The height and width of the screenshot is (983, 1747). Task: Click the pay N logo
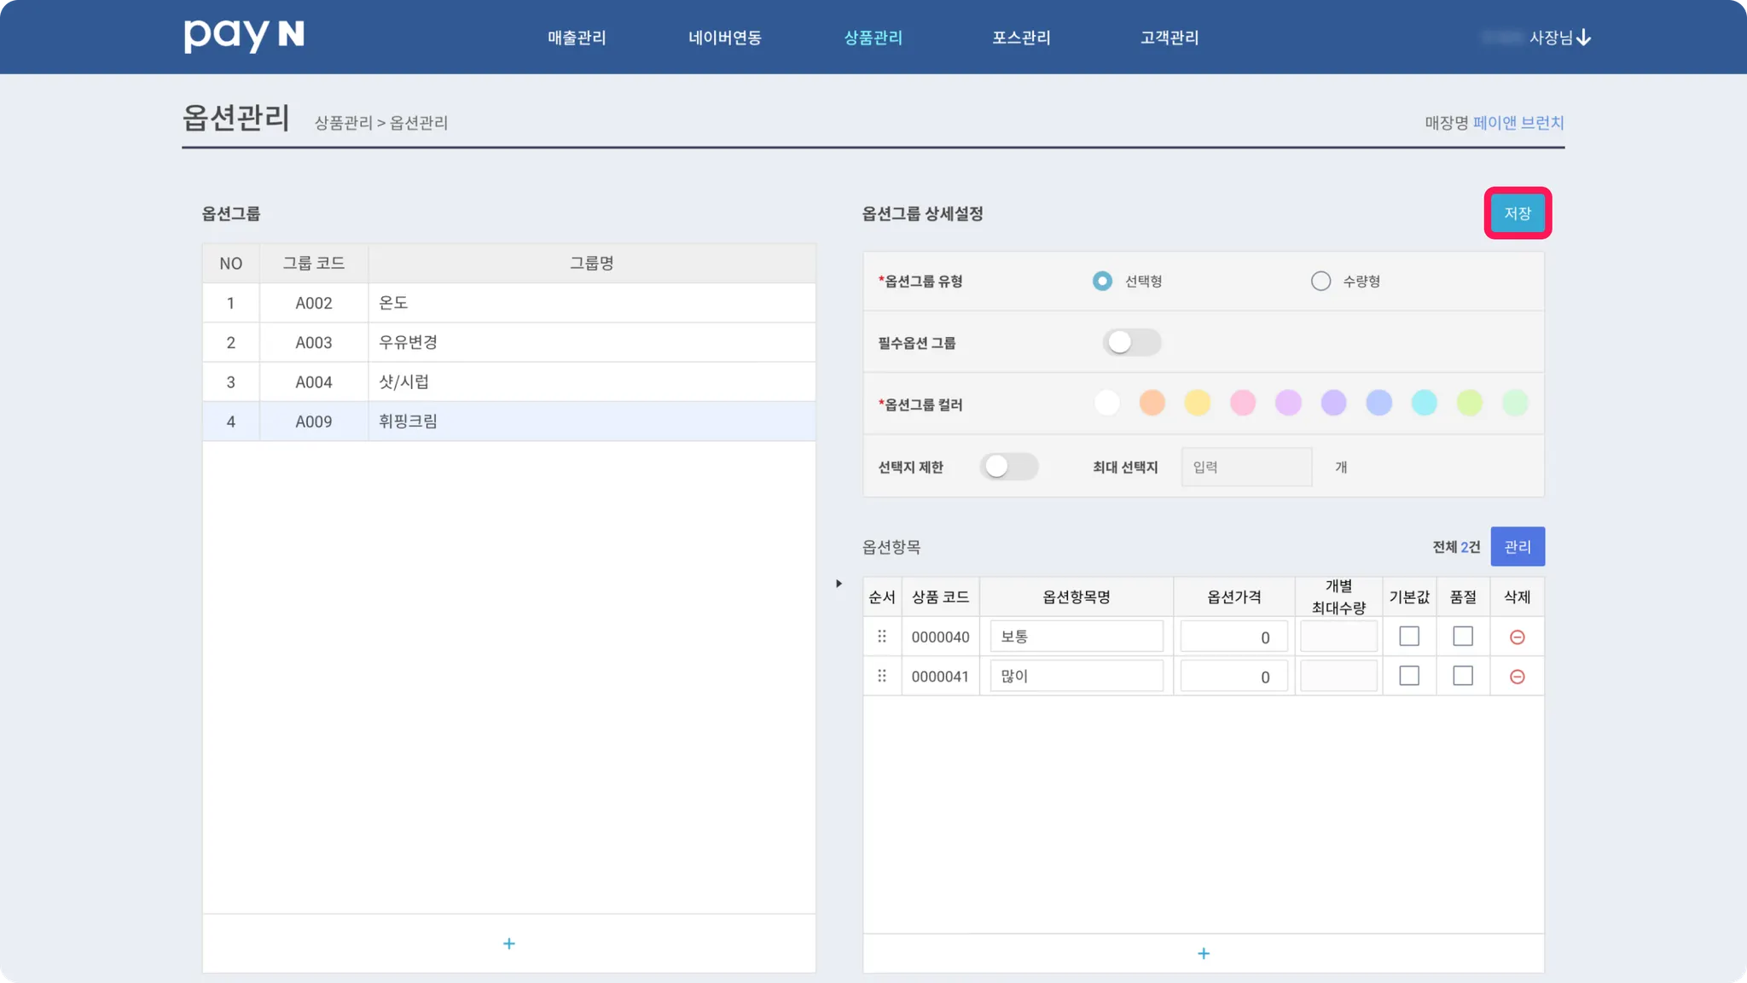[x=244, y=36]
